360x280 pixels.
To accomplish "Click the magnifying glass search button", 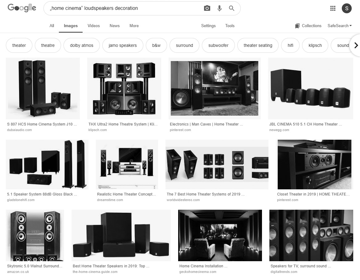I will 231,8.
